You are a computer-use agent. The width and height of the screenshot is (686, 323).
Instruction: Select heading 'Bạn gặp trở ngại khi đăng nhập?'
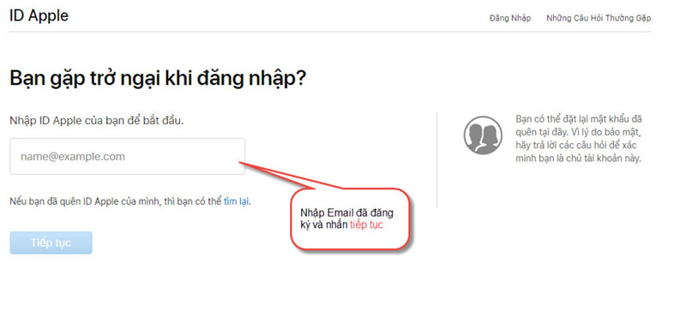pyautogui.click(x=158, y=79)
